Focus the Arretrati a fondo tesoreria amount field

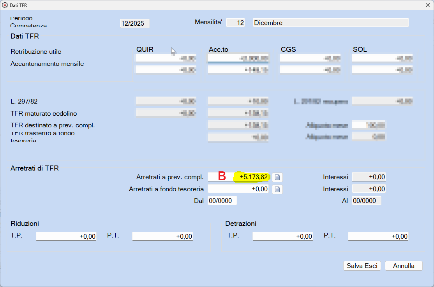[238, 189]
